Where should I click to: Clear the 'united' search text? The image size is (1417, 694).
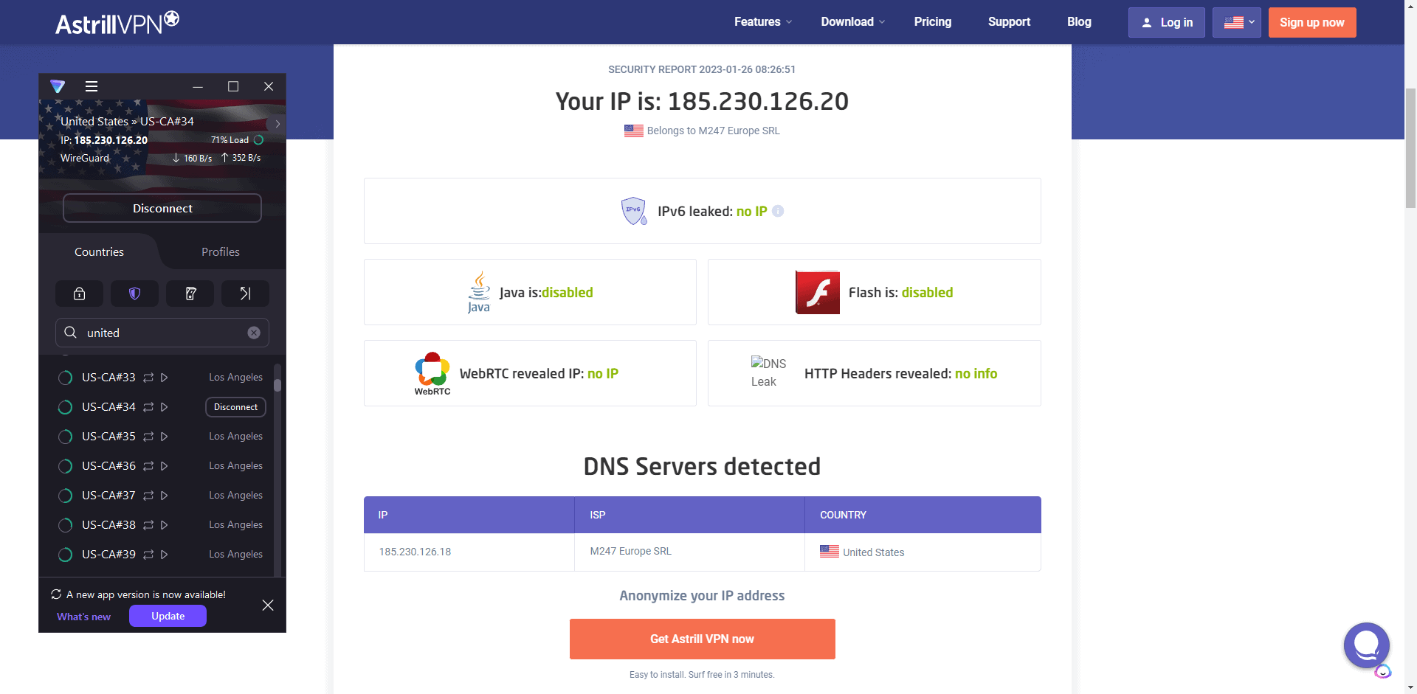(x=254, y=333)
